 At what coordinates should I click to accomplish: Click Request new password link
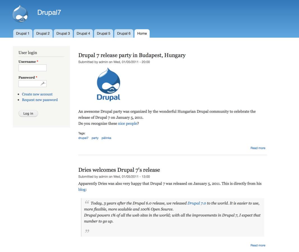(x=40, y=100)
